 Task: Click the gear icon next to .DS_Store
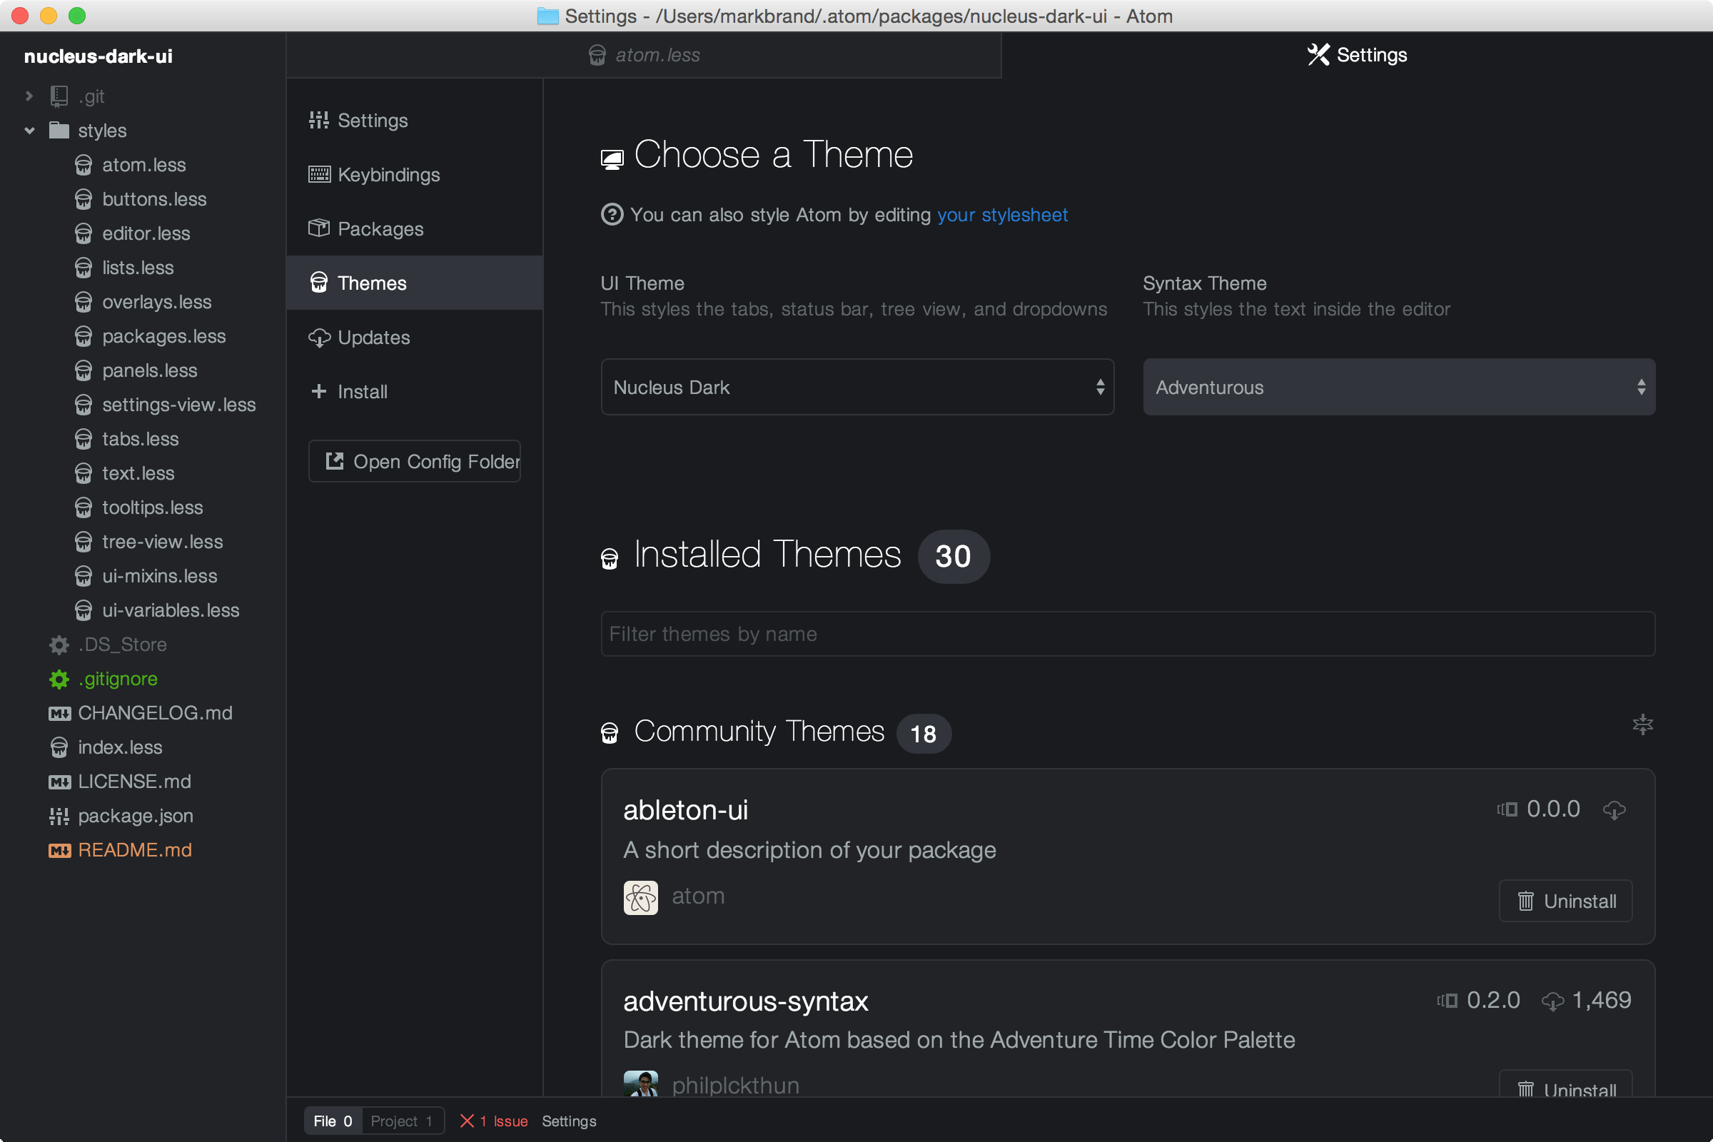59,645
